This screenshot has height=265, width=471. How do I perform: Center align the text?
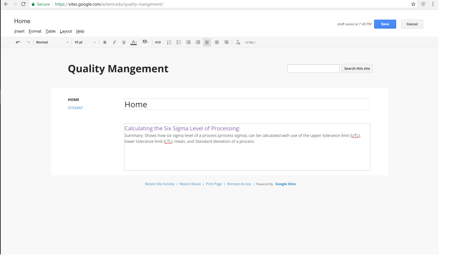point(217,42)
